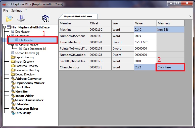Click the Member column header
This screenshot has height=128, width=195.
click(74, 23)
